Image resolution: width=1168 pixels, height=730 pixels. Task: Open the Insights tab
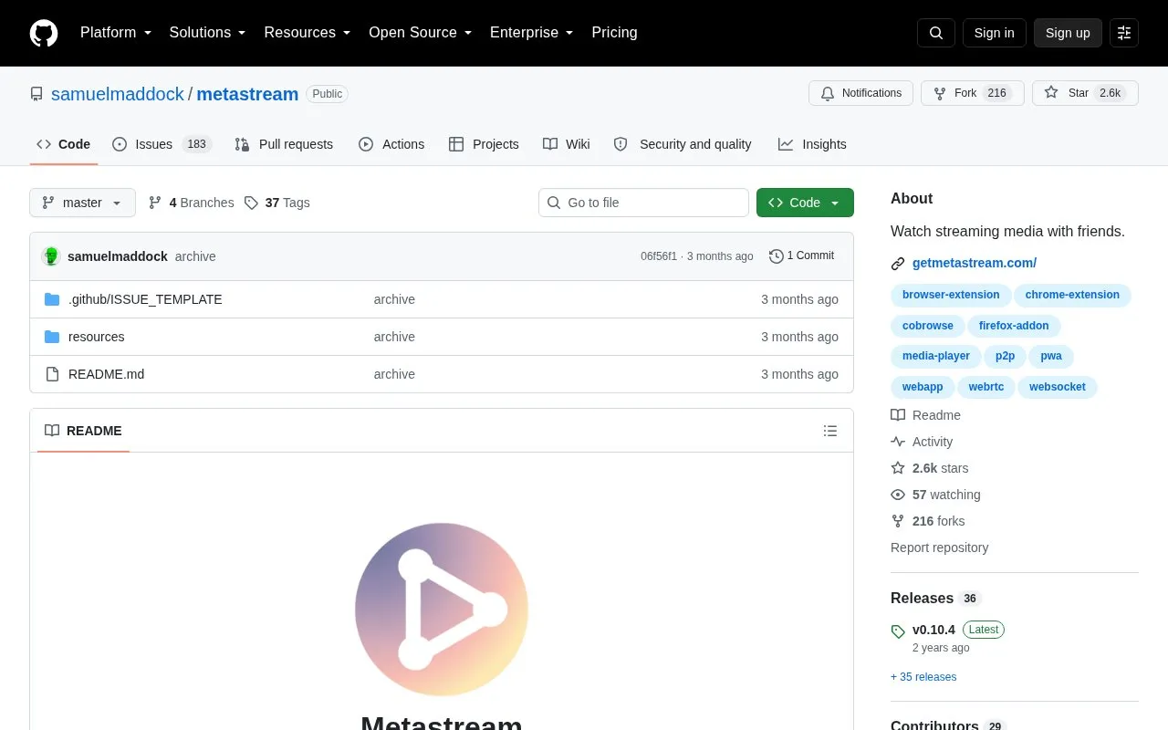tap(812, 144)
